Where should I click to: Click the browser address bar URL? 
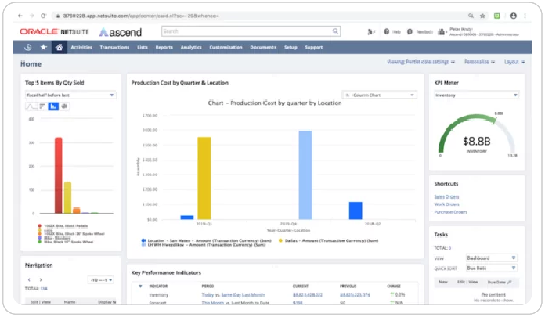point(141,16)
